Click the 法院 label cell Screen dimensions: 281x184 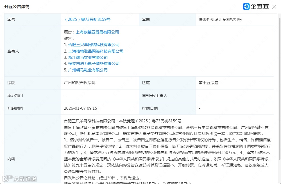click(x=33, y=83)
